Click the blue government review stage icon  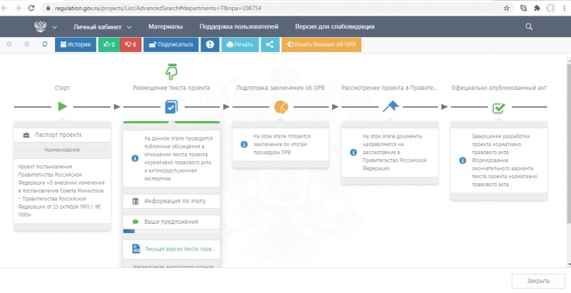(390, 107)
